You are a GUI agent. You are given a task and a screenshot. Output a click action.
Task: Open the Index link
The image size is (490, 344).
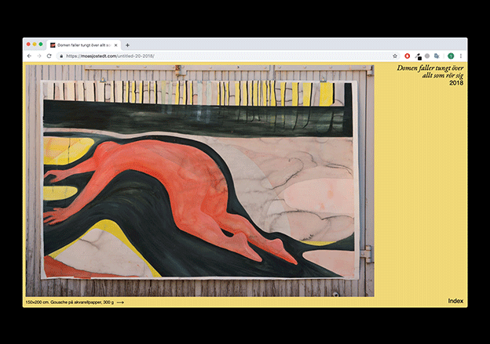tap(455, 301)
